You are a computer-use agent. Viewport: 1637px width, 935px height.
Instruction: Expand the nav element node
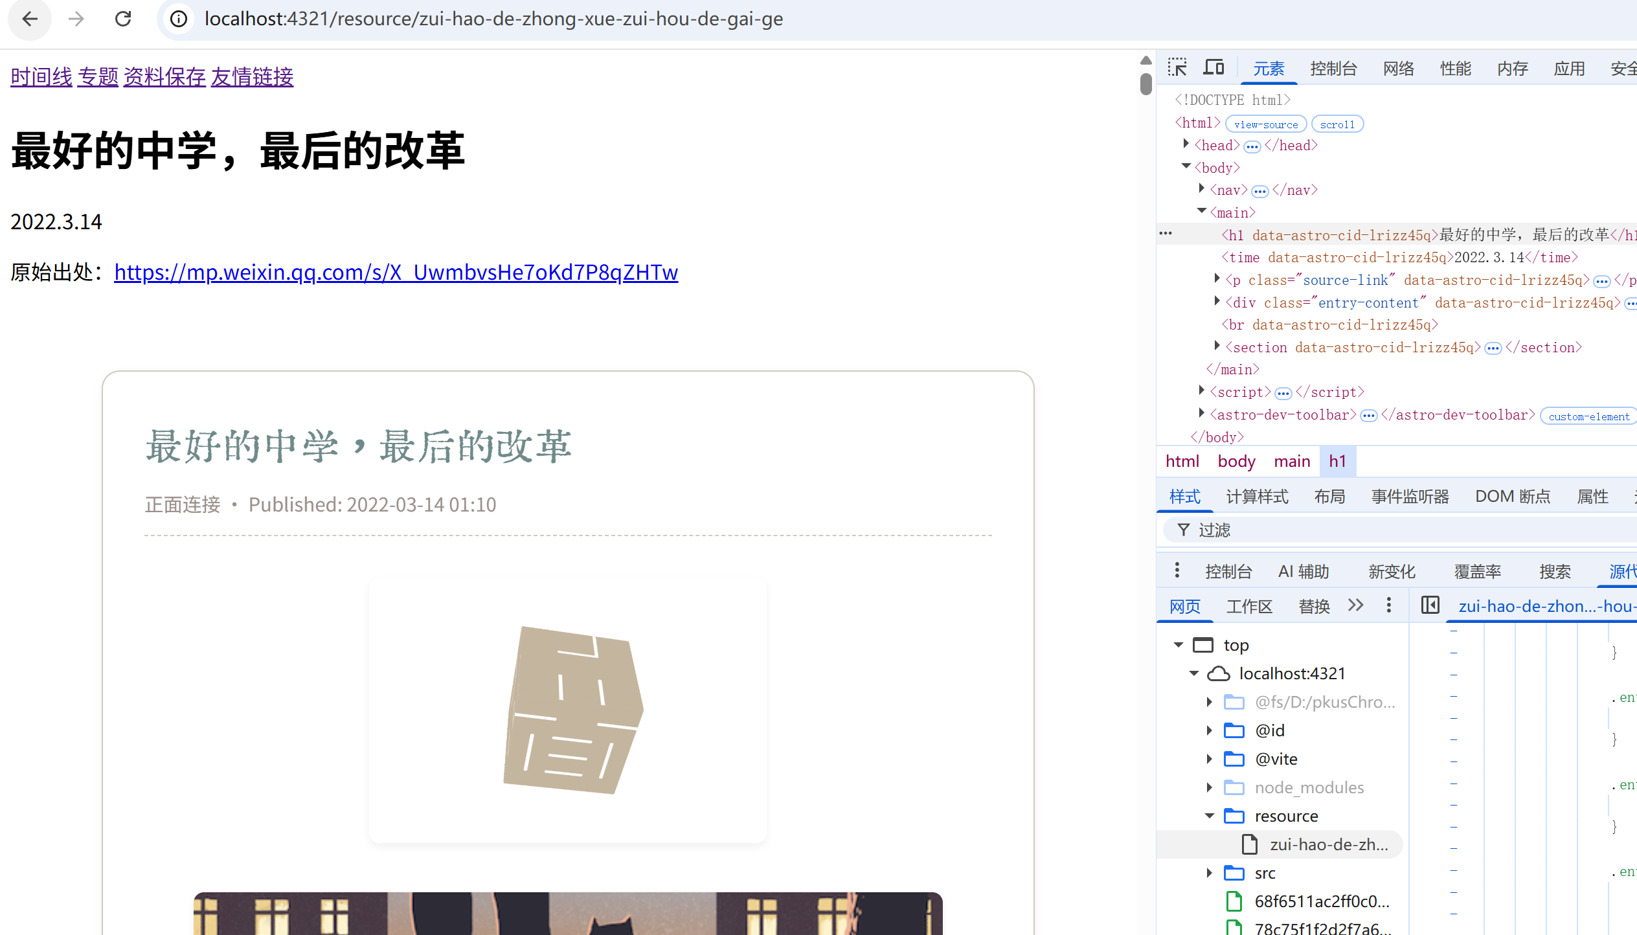[1202, 188]
